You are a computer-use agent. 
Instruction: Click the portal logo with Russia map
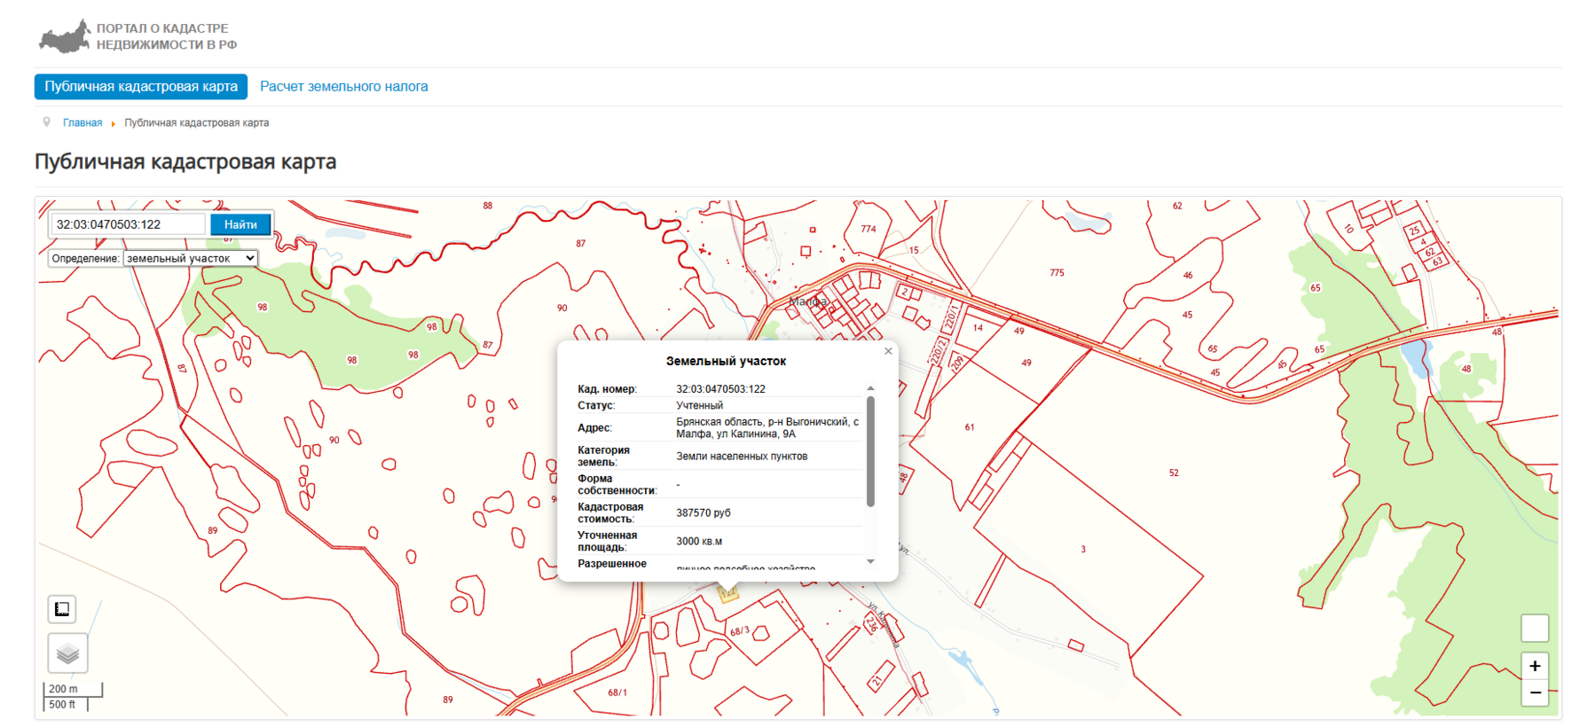[64, 36]
